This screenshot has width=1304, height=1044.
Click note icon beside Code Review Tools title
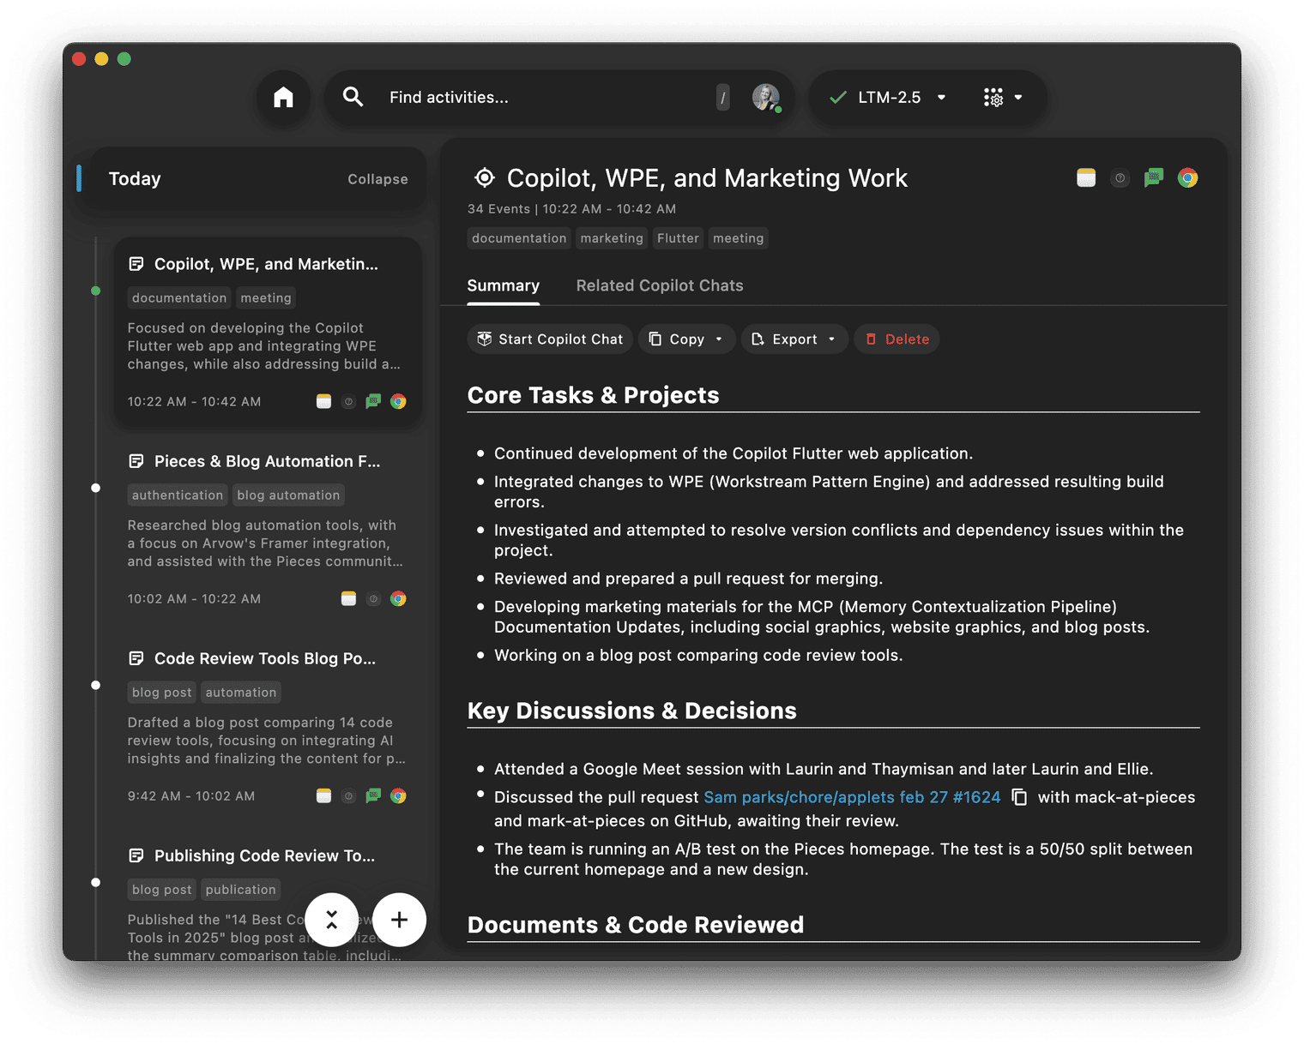click(x=136, y=658)
